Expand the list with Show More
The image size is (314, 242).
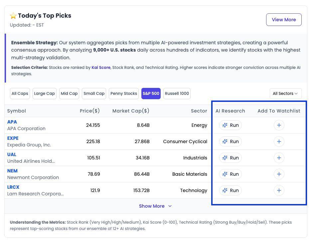click(155, 206)
